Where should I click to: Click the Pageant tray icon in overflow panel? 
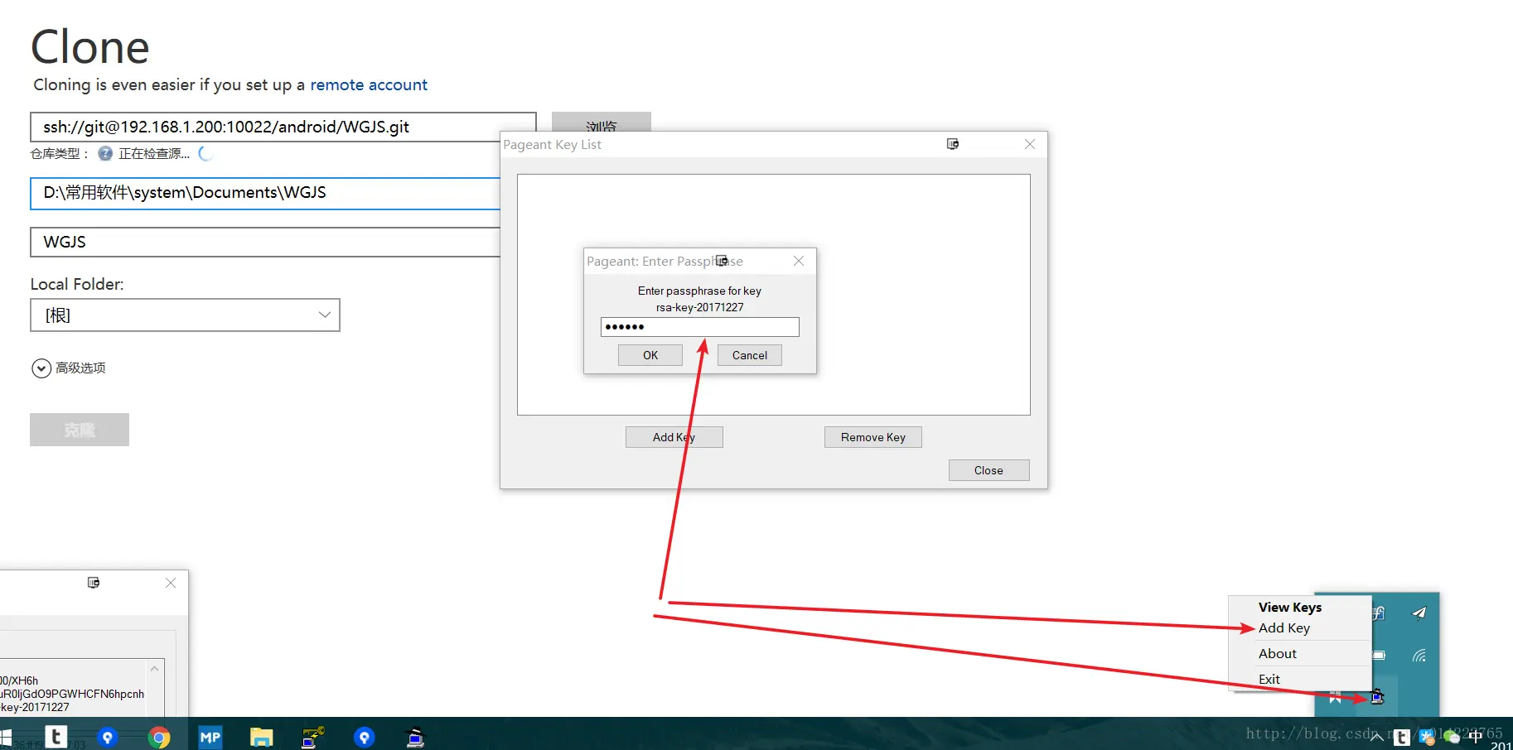point(1377,697)
